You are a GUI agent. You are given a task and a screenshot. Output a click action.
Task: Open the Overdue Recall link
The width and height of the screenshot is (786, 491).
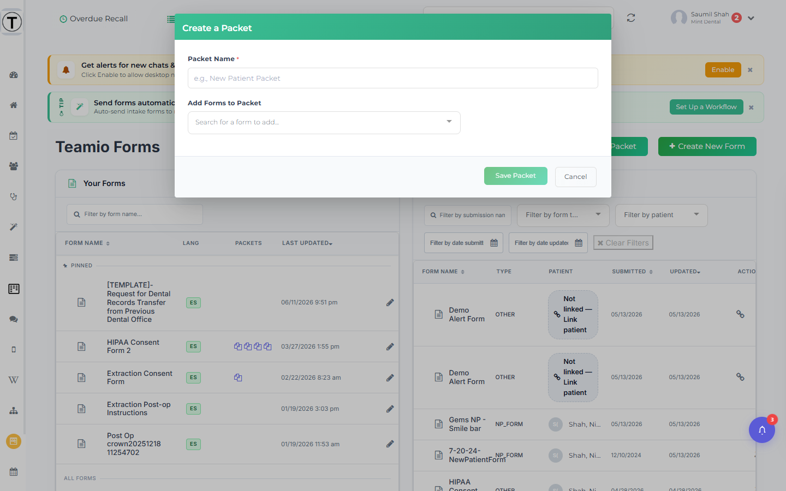pos(93,19)
